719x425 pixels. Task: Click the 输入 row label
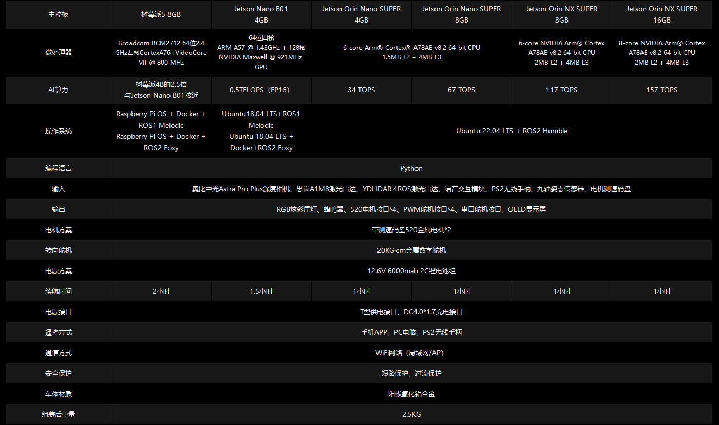pos(59,189)
